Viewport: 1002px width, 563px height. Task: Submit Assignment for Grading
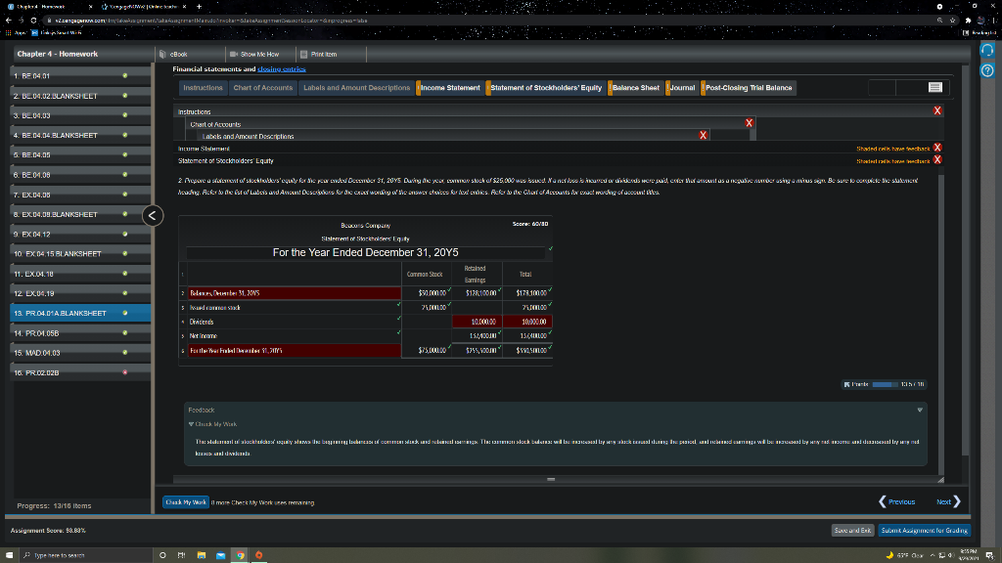(x=924, y=531)
